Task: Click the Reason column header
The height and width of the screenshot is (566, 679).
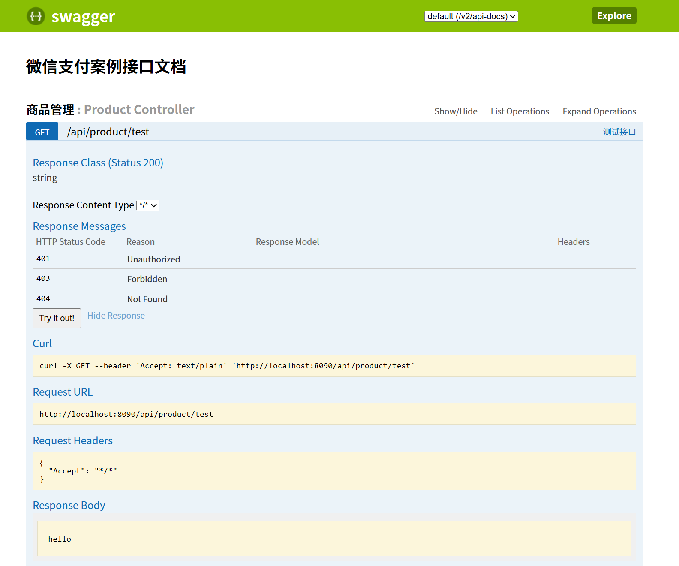Action: (141, 242)
